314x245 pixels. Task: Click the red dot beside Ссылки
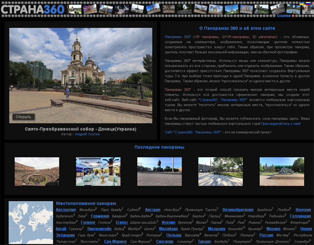(x=293, y=16)
